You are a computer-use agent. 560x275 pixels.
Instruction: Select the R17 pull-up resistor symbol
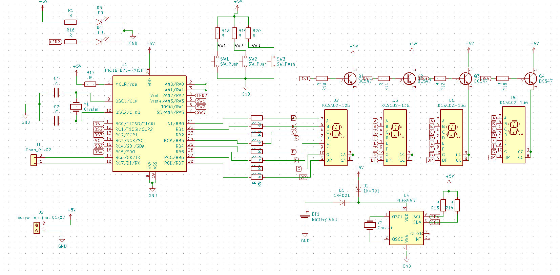point(90,84)
